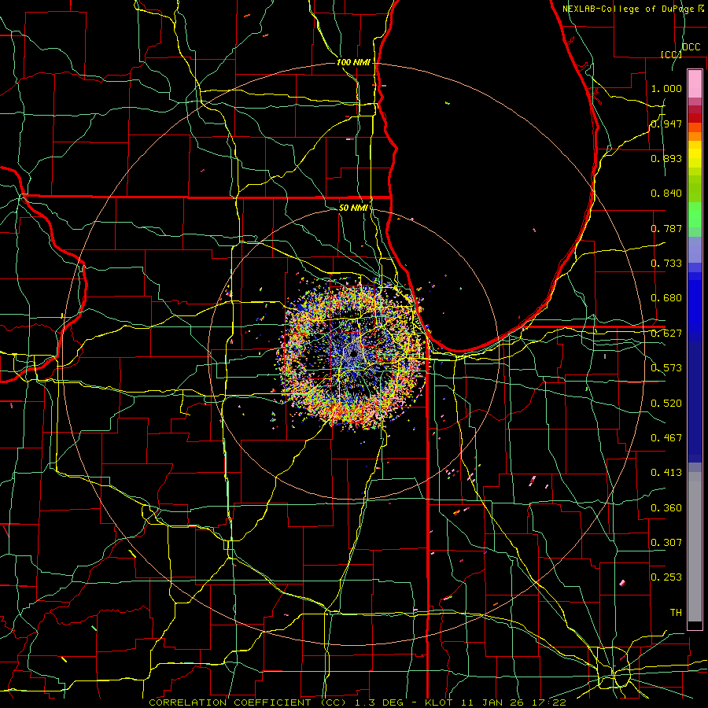Click the 0.680 scale value

[666, 298]
